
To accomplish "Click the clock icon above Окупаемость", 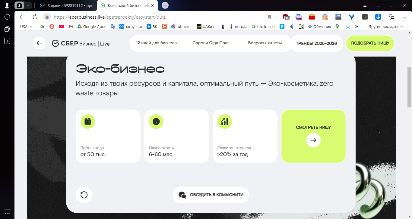I will (x=156, y=122).
